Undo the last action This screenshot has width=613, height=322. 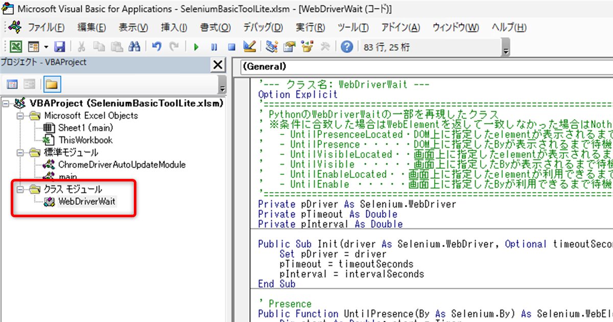(x=157, y=47)
